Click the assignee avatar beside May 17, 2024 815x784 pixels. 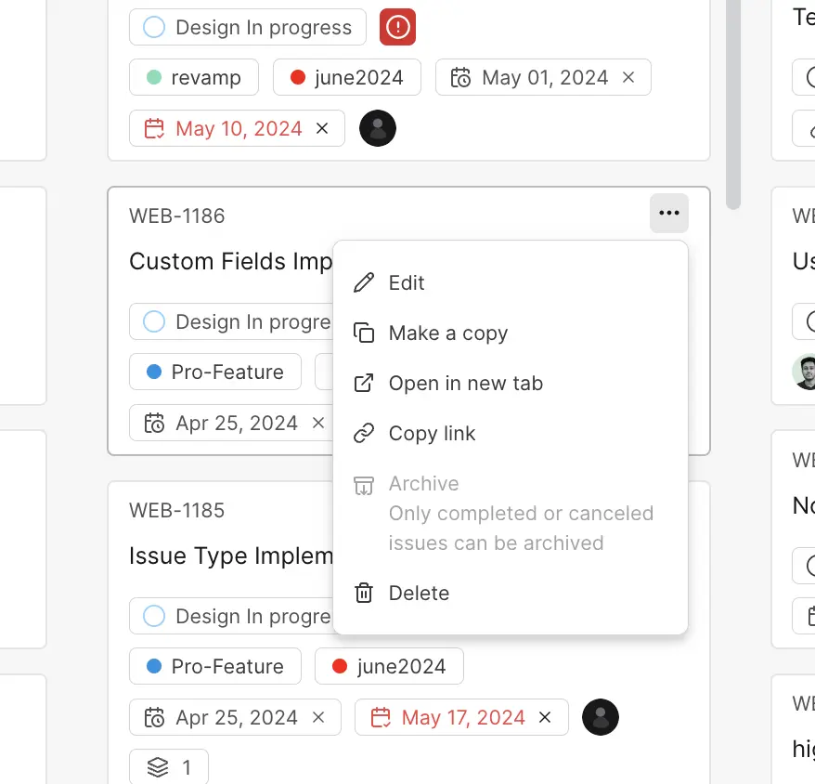601,717
